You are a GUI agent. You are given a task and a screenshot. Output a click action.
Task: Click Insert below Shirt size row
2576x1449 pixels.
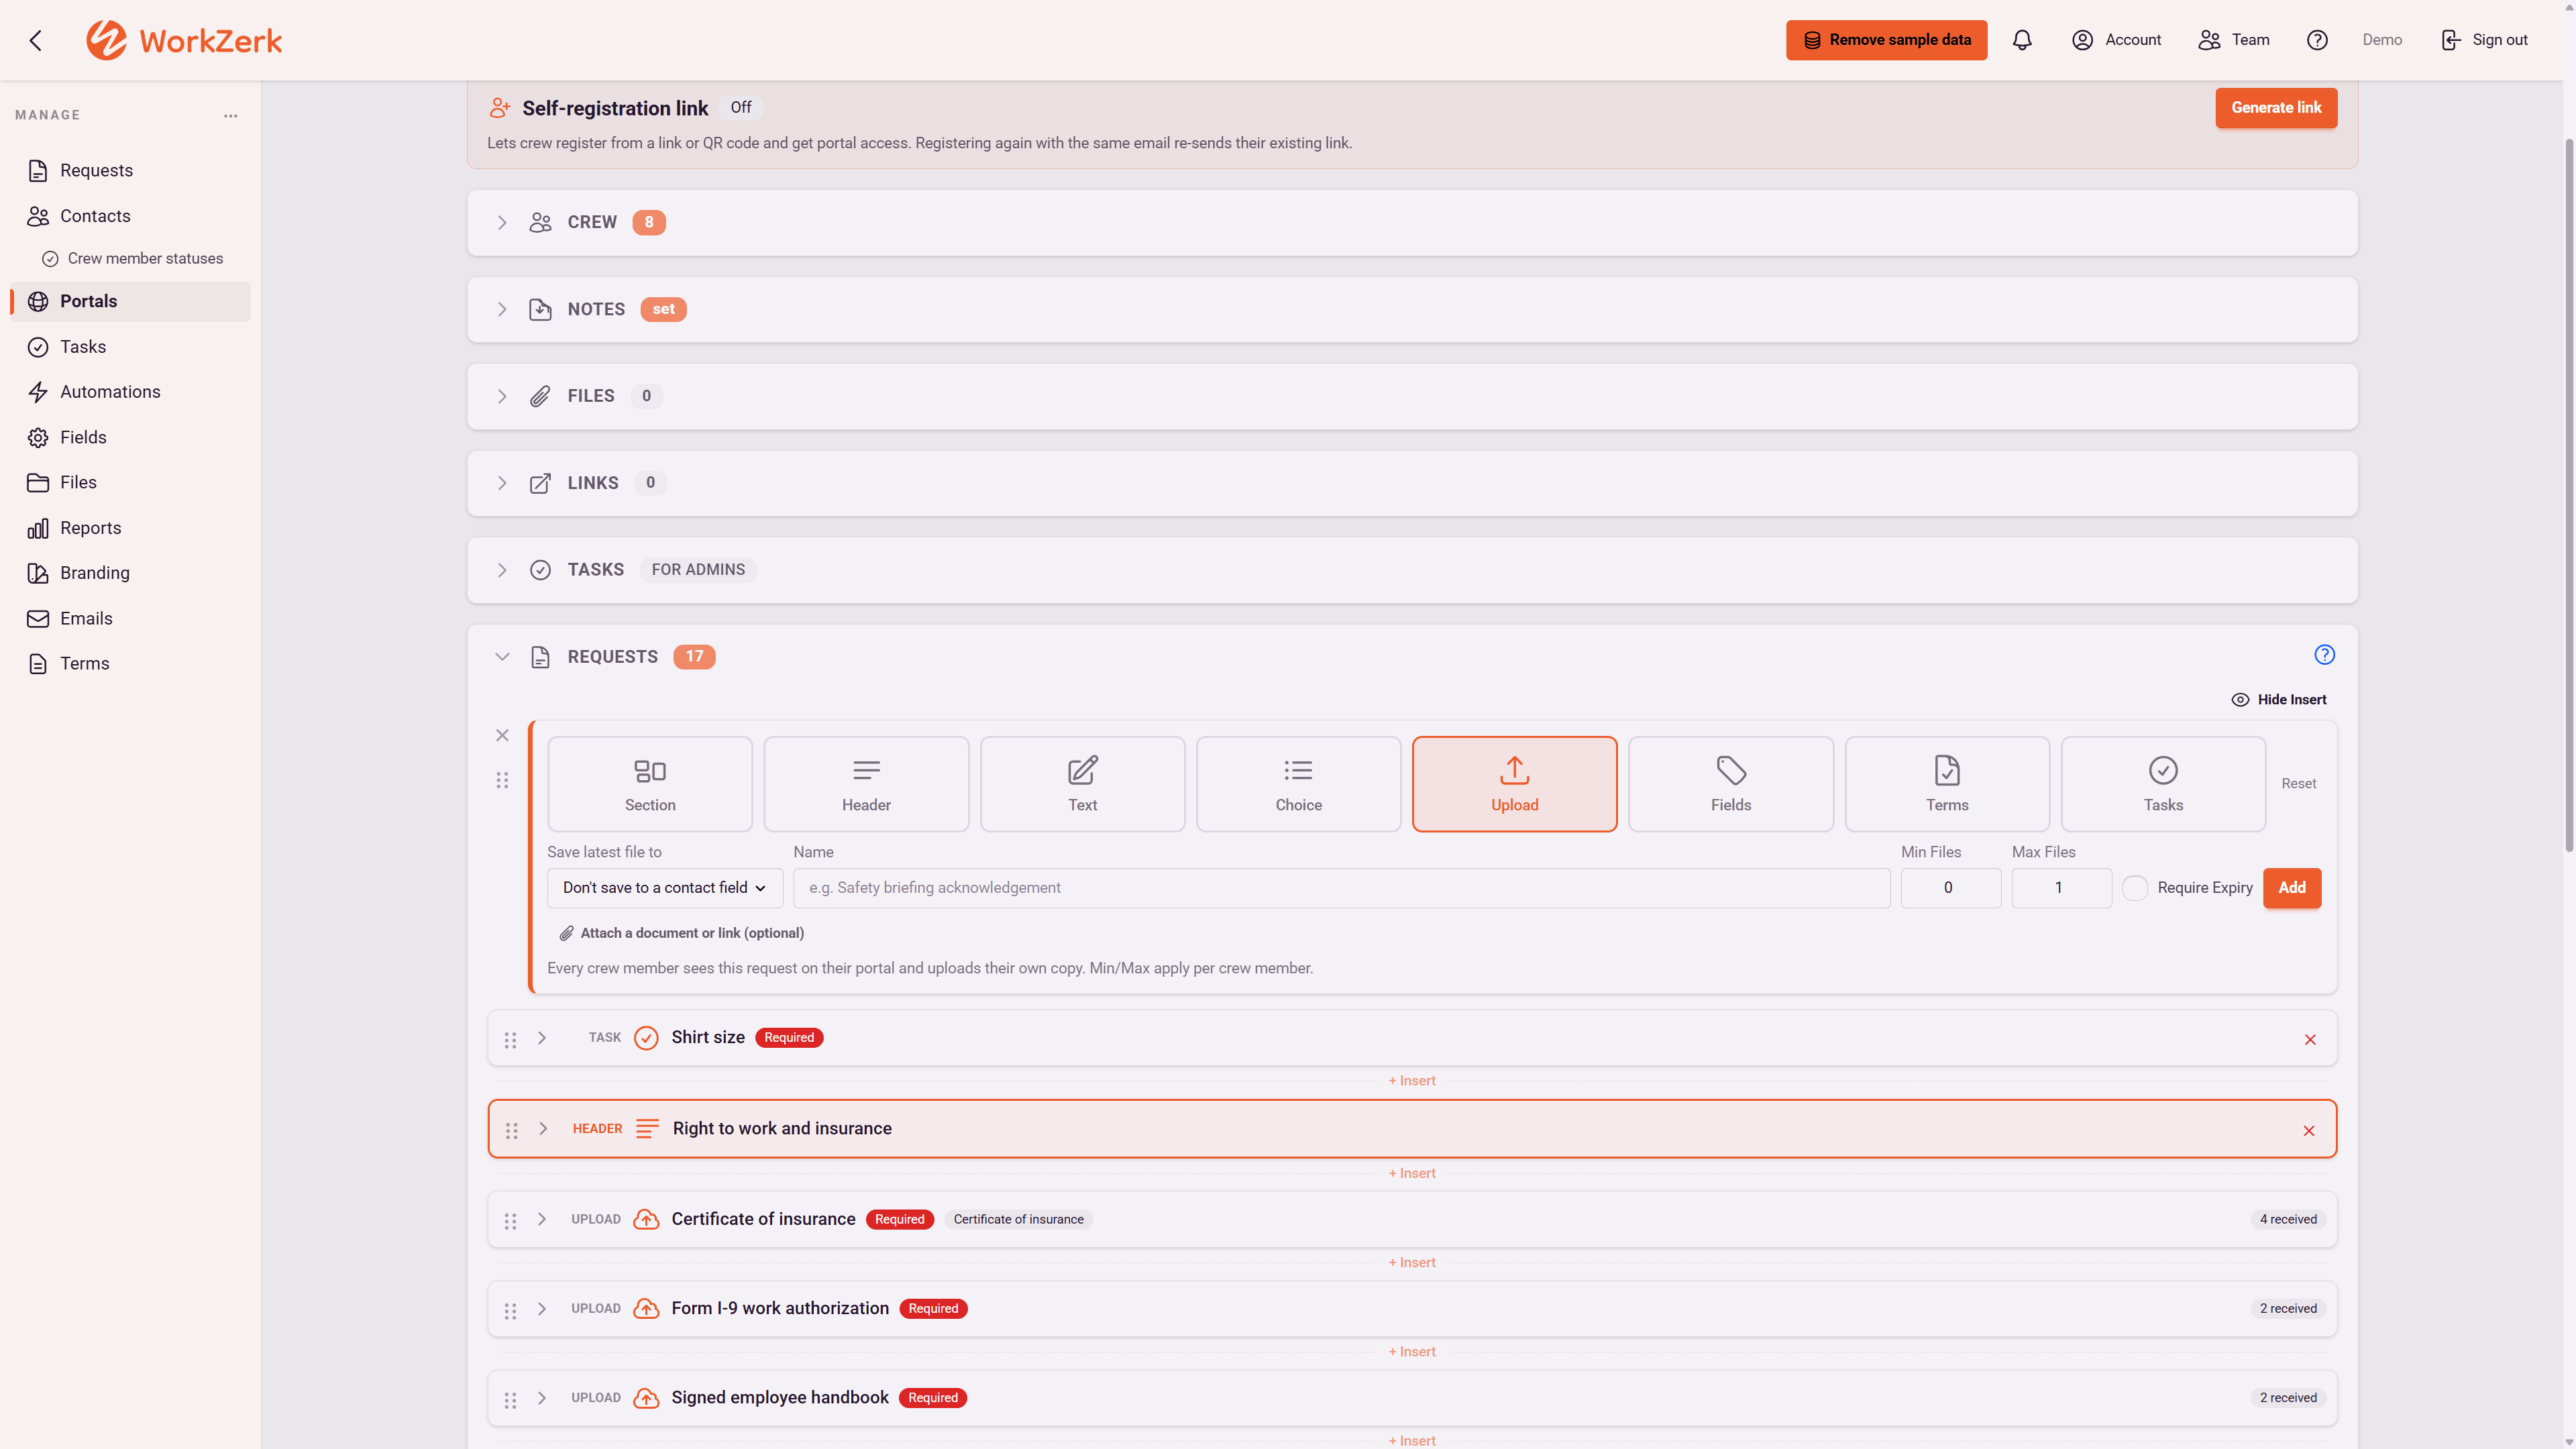(1412, 1081)
